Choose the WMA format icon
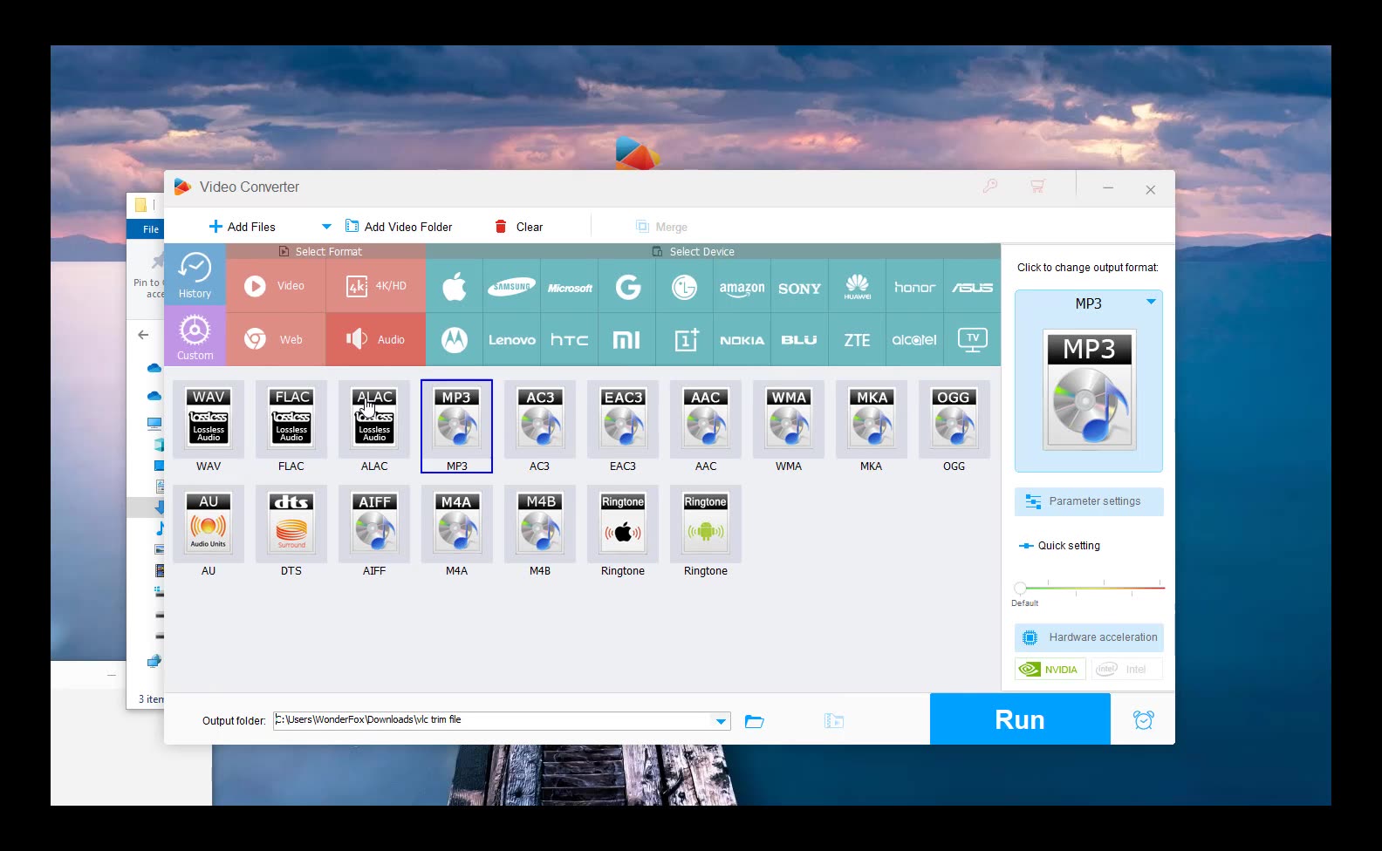The image size is (1382, 851). [789, 419]
